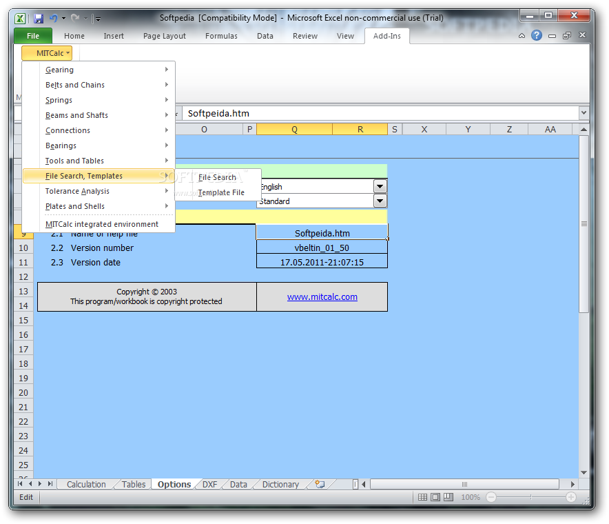Screen dimensions: 609x524
Task: Click the Undo arrow icon
Action: pyautogui.click(x=54, y=18)
